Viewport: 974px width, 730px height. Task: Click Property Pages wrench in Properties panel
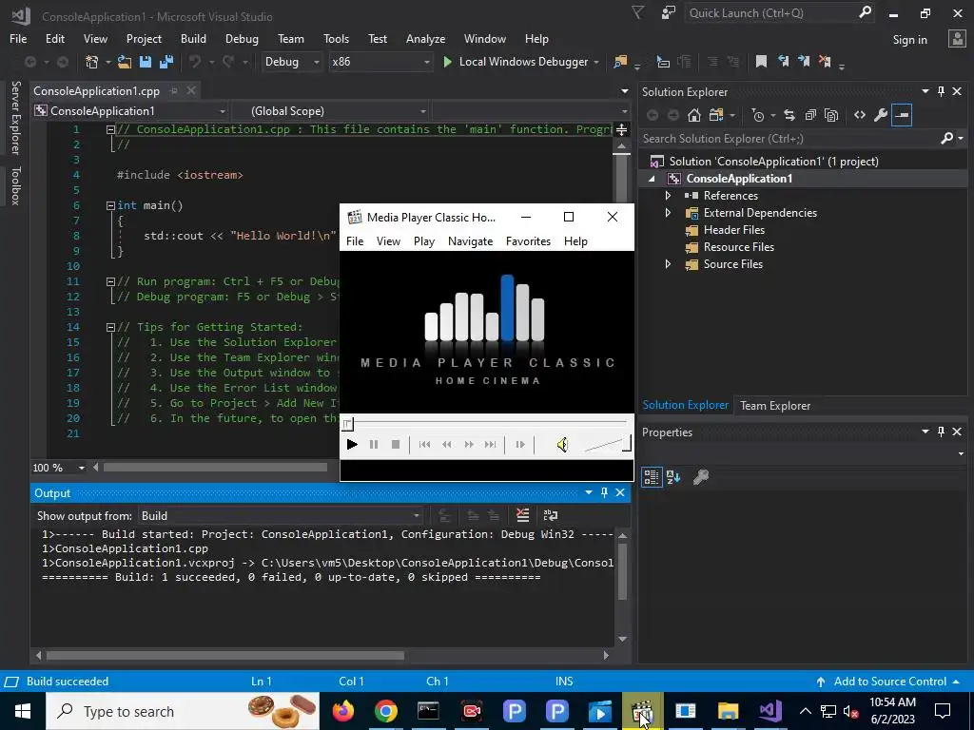click(x=701, y=477)
